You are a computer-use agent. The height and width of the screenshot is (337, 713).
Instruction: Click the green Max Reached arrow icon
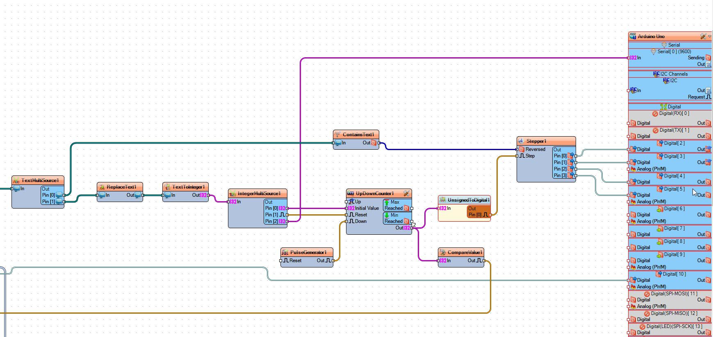coord(387,202)
